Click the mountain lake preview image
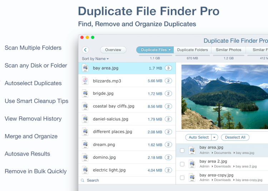Screen dimensions: 268x191 click(x=224, y=97)
